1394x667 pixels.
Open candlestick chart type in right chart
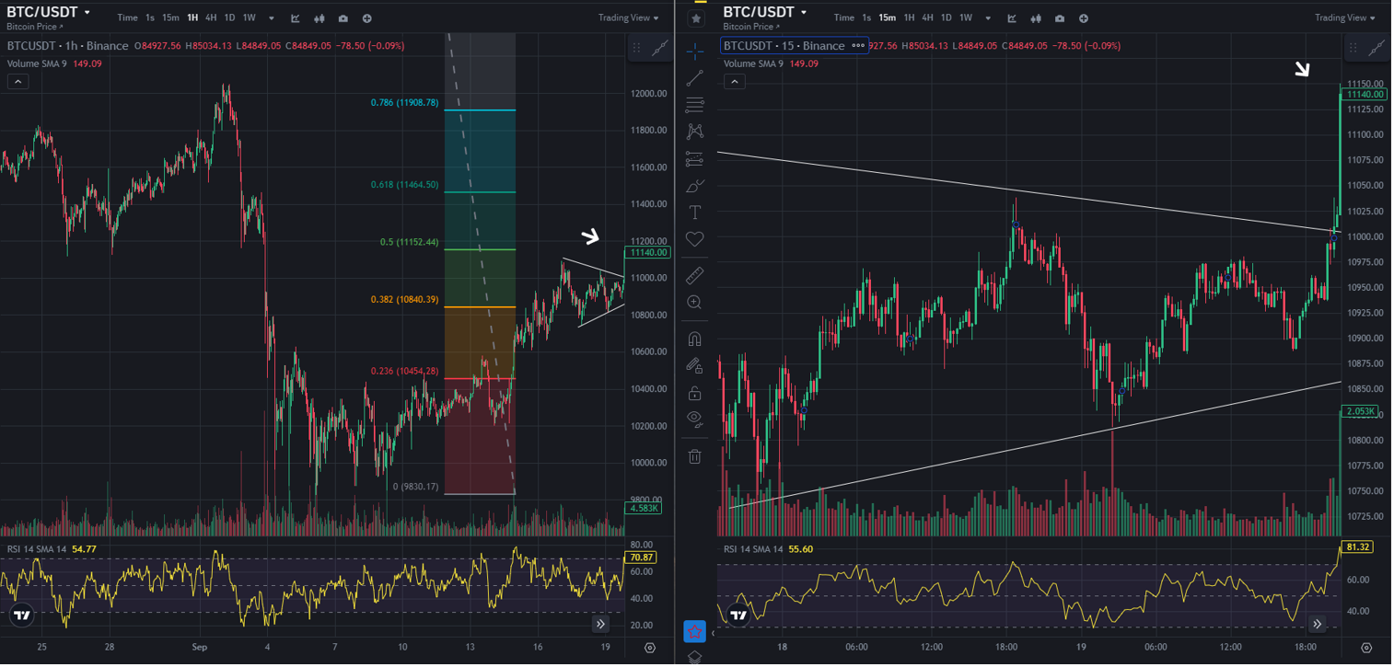(x=1036, y=18)
